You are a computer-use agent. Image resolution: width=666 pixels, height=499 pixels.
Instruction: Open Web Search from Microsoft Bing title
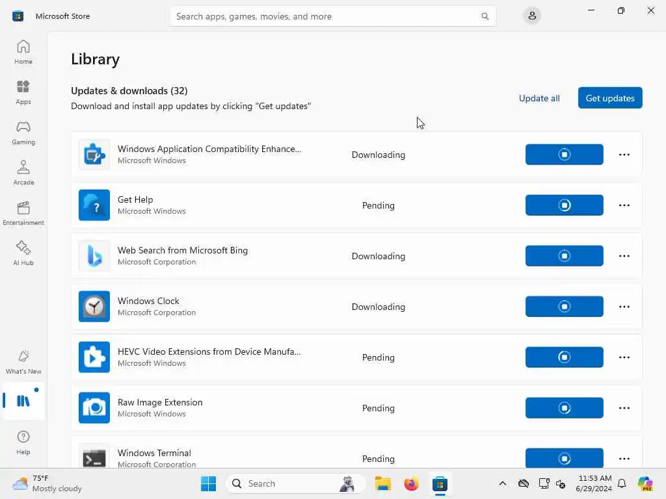(183, 250)
